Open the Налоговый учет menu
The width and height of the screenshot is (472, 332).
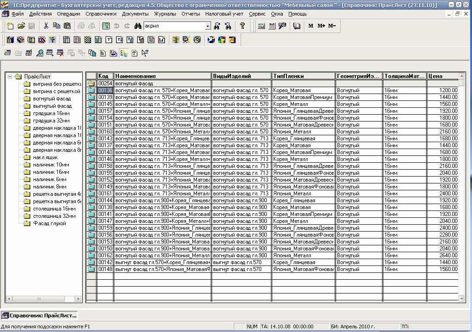(x=224, y=14)
